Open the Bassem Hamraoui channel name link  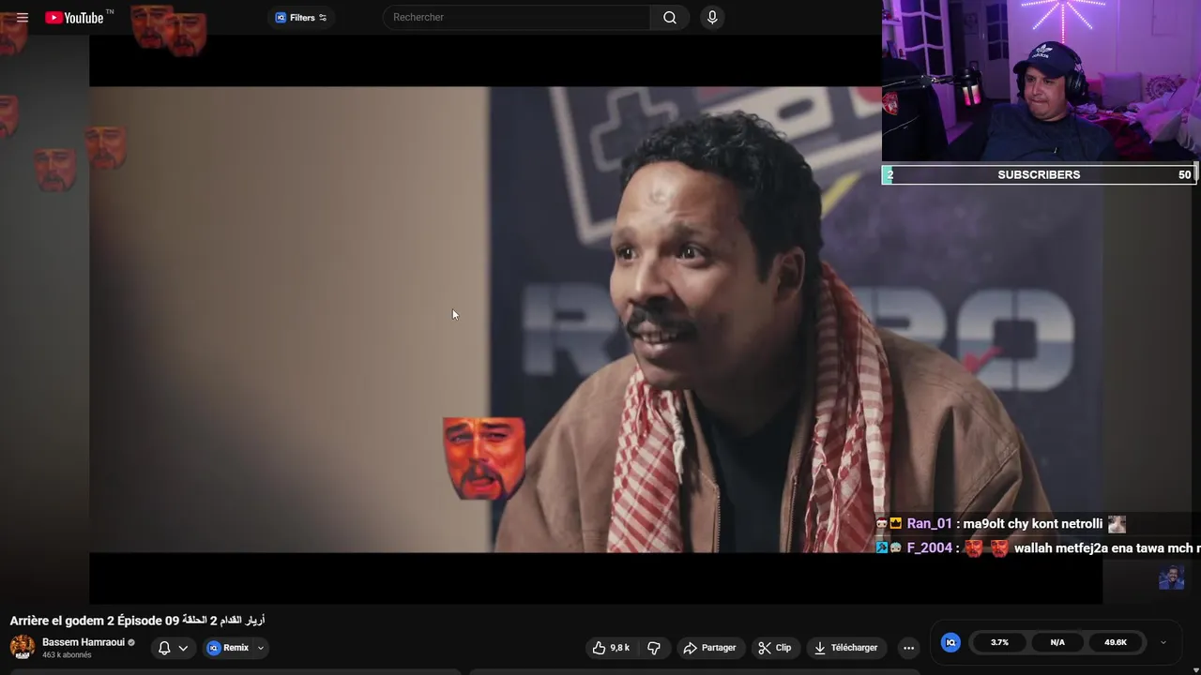click(84, 642)
